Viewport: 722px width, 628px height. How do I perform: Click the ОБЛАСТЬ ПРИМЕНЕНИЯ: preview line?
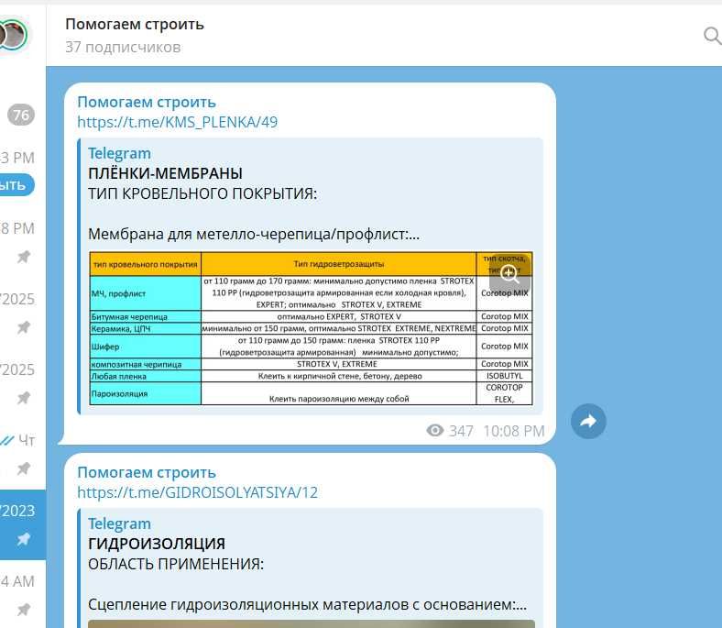pyautogui.click(x=176, y=564)
